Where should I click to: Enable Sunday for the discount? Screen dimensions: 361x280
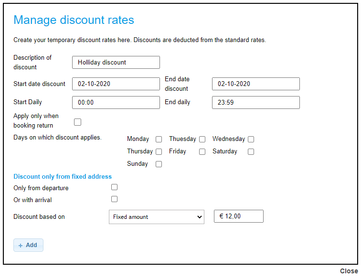(x=159, y=164)
